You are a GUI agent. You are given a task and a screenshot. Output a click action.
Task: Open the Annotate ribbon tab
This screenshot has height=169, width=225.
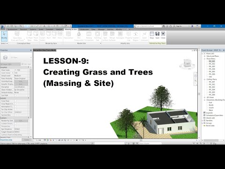tap(50, 29)
